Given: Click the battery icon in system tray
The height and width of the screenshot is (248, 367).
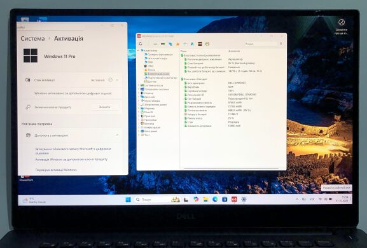Looking at the screenshot, I should 331,199.
